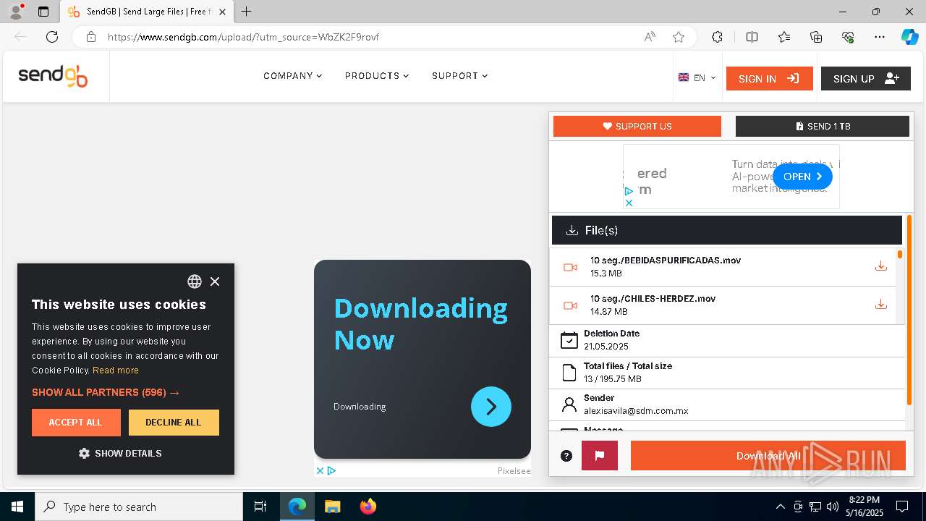The image size is (926, 521).
Task: Click SHOW ALL PARTNERS (596) link
Action: [106, 392]
